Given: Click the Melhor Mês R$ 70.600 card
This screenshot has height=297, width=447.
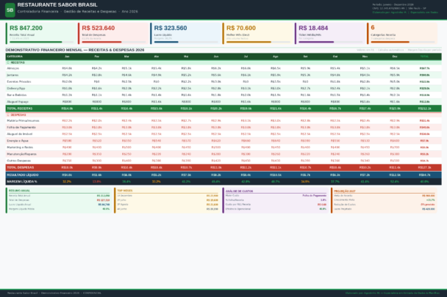Looking at the screenshot, I should point(257,33).
